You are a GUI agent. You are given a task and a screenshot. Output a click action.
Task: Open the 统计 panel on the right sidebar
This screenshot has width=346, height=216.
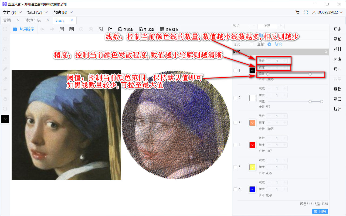[337, 109]
